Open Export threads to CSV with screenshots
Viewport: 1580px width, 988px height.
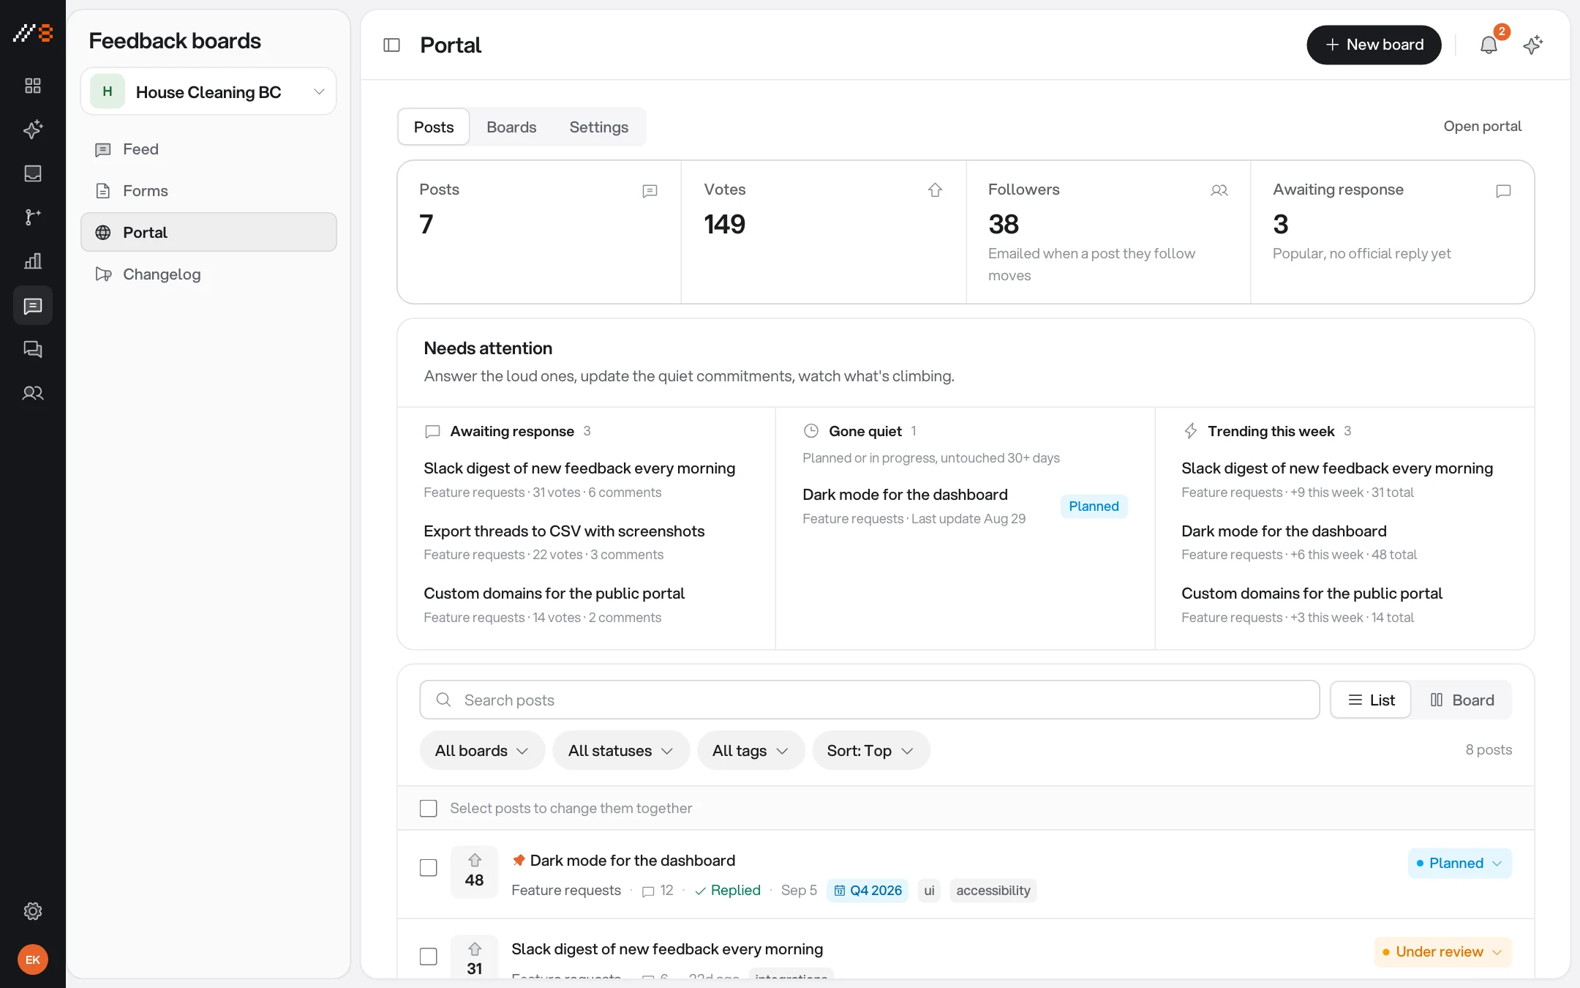click(564, 531)
